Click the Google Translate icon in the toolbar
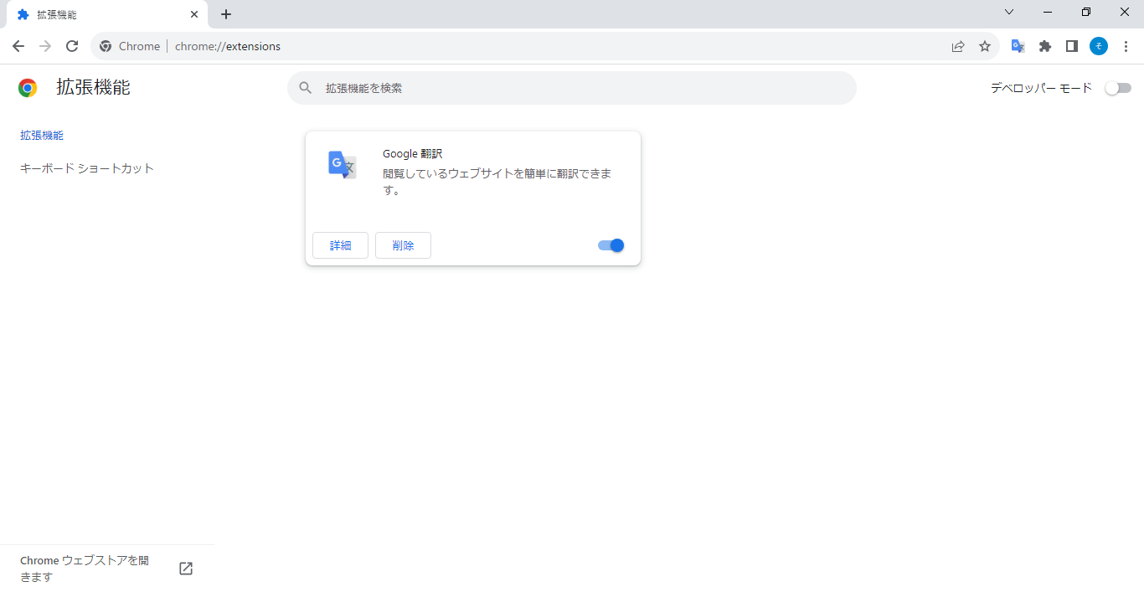 pos(1018,46)
